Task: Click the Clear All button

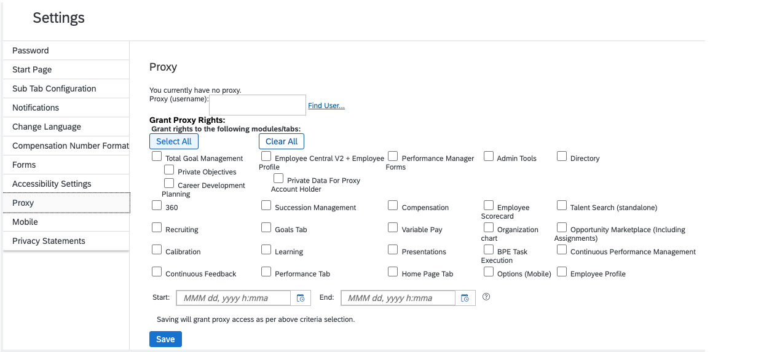Action: click(282, 141)
